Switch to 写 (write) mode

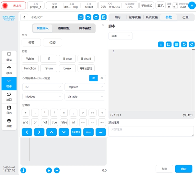[x=102, y=78]
